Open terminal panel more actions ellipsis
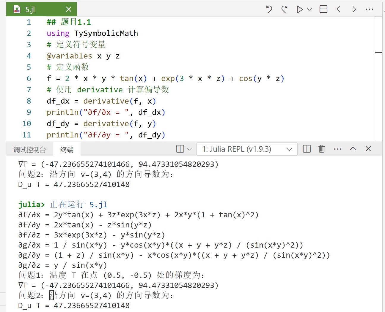This screenshot has height=312, width=385. (337, 149)
